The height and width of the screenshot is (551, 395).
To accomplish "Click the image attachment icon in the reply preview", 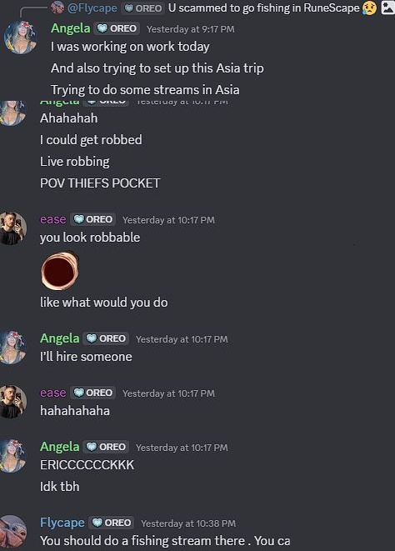I will (387, 8).
